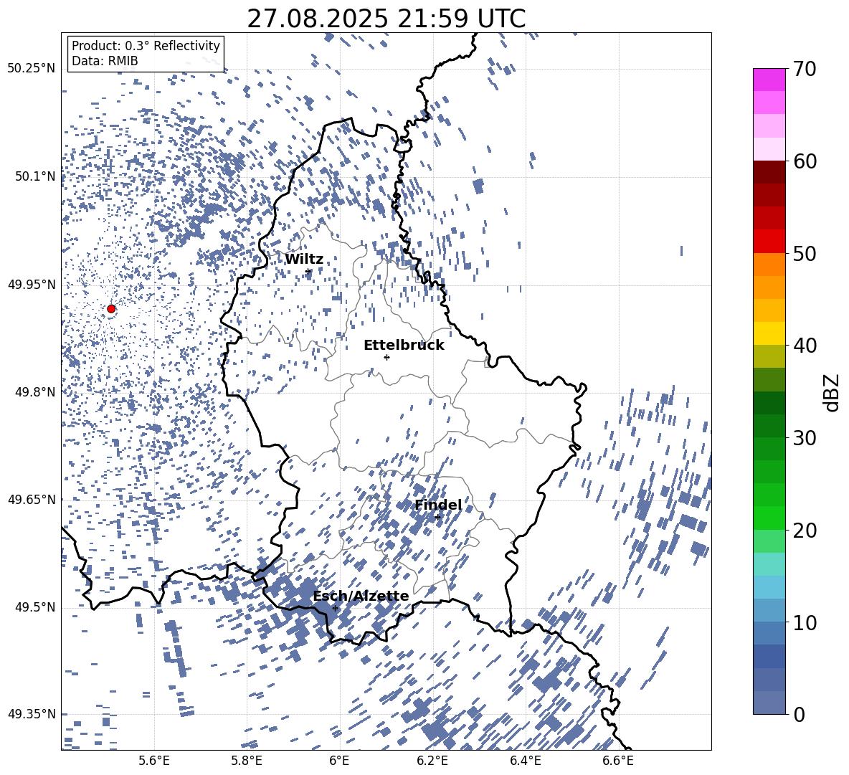Click the Findel station cross marker
Viewport: 849px width, 775px height.
pyautogui.click(x=437, y=518)
